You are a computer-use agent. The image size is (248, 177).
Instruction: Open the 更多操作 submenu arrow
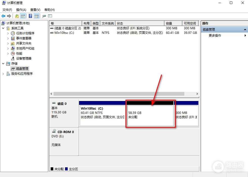[245, 35]
